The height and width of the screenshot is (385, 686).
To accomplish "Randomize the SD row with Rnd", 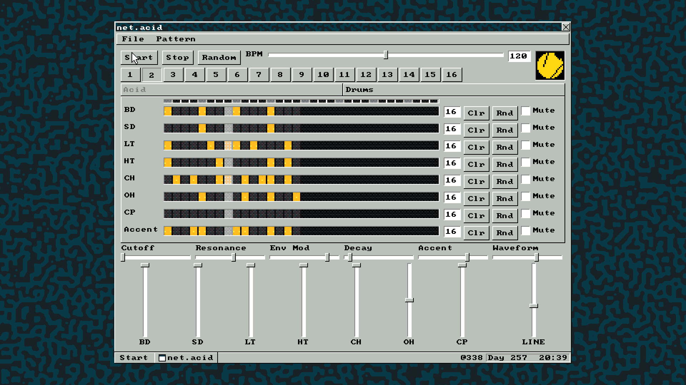I will coord(505,130).
